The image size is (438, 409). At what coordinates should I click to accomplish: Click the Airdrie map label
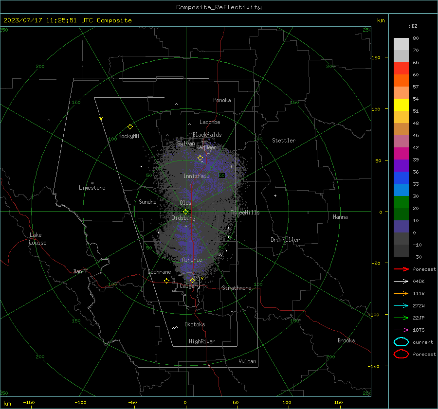coord(192,260)
